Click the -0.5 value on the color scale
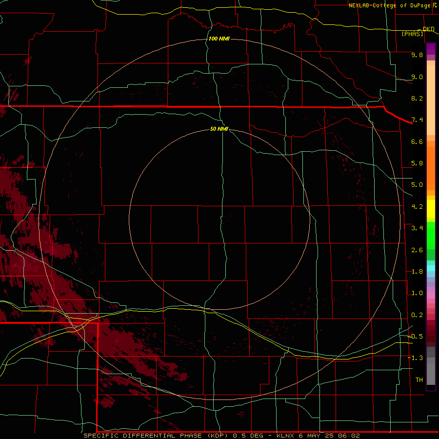Viewport: 439px width, 439px height. 416,337
